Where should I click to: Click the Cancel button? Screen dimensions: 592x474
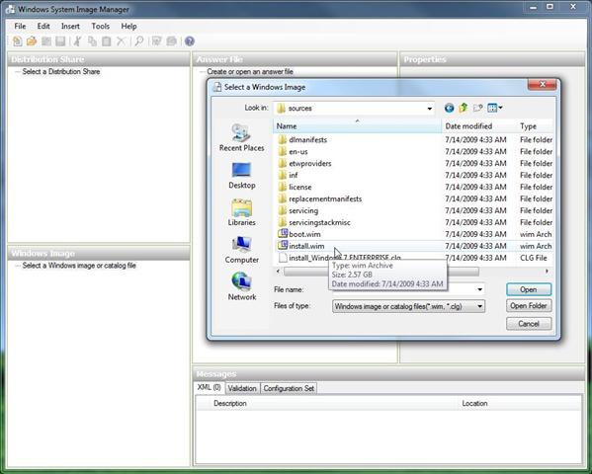[529, 324]
